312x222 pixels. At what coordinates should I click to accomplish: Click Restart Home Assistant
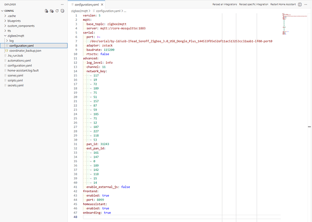pyautogui.click(x=283, y=5)
